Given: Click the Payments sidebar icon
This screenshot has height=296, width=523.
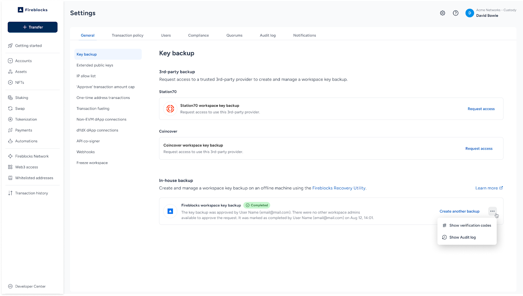Looking at the screenshot, I should tap(10, 130).
